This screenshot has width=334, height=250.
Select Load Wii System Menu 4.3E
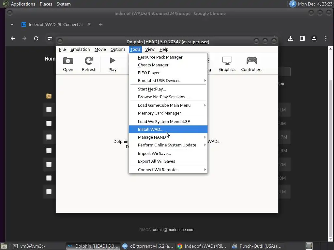coord(168,122)
